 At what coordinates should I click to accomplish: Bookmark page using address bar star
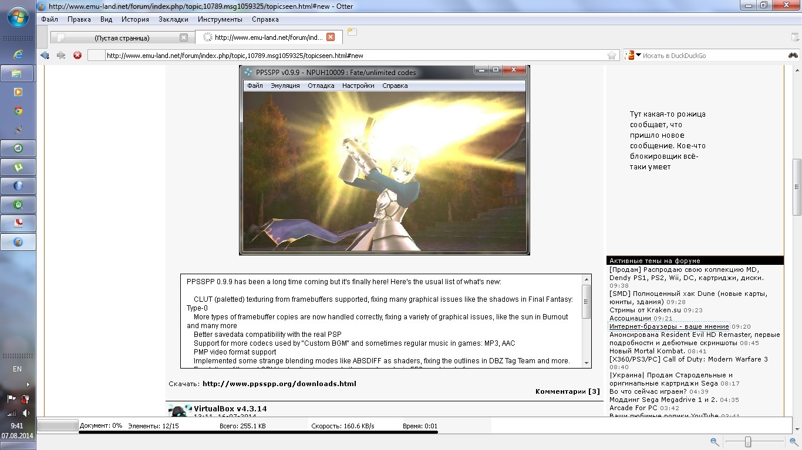(612, 56)
